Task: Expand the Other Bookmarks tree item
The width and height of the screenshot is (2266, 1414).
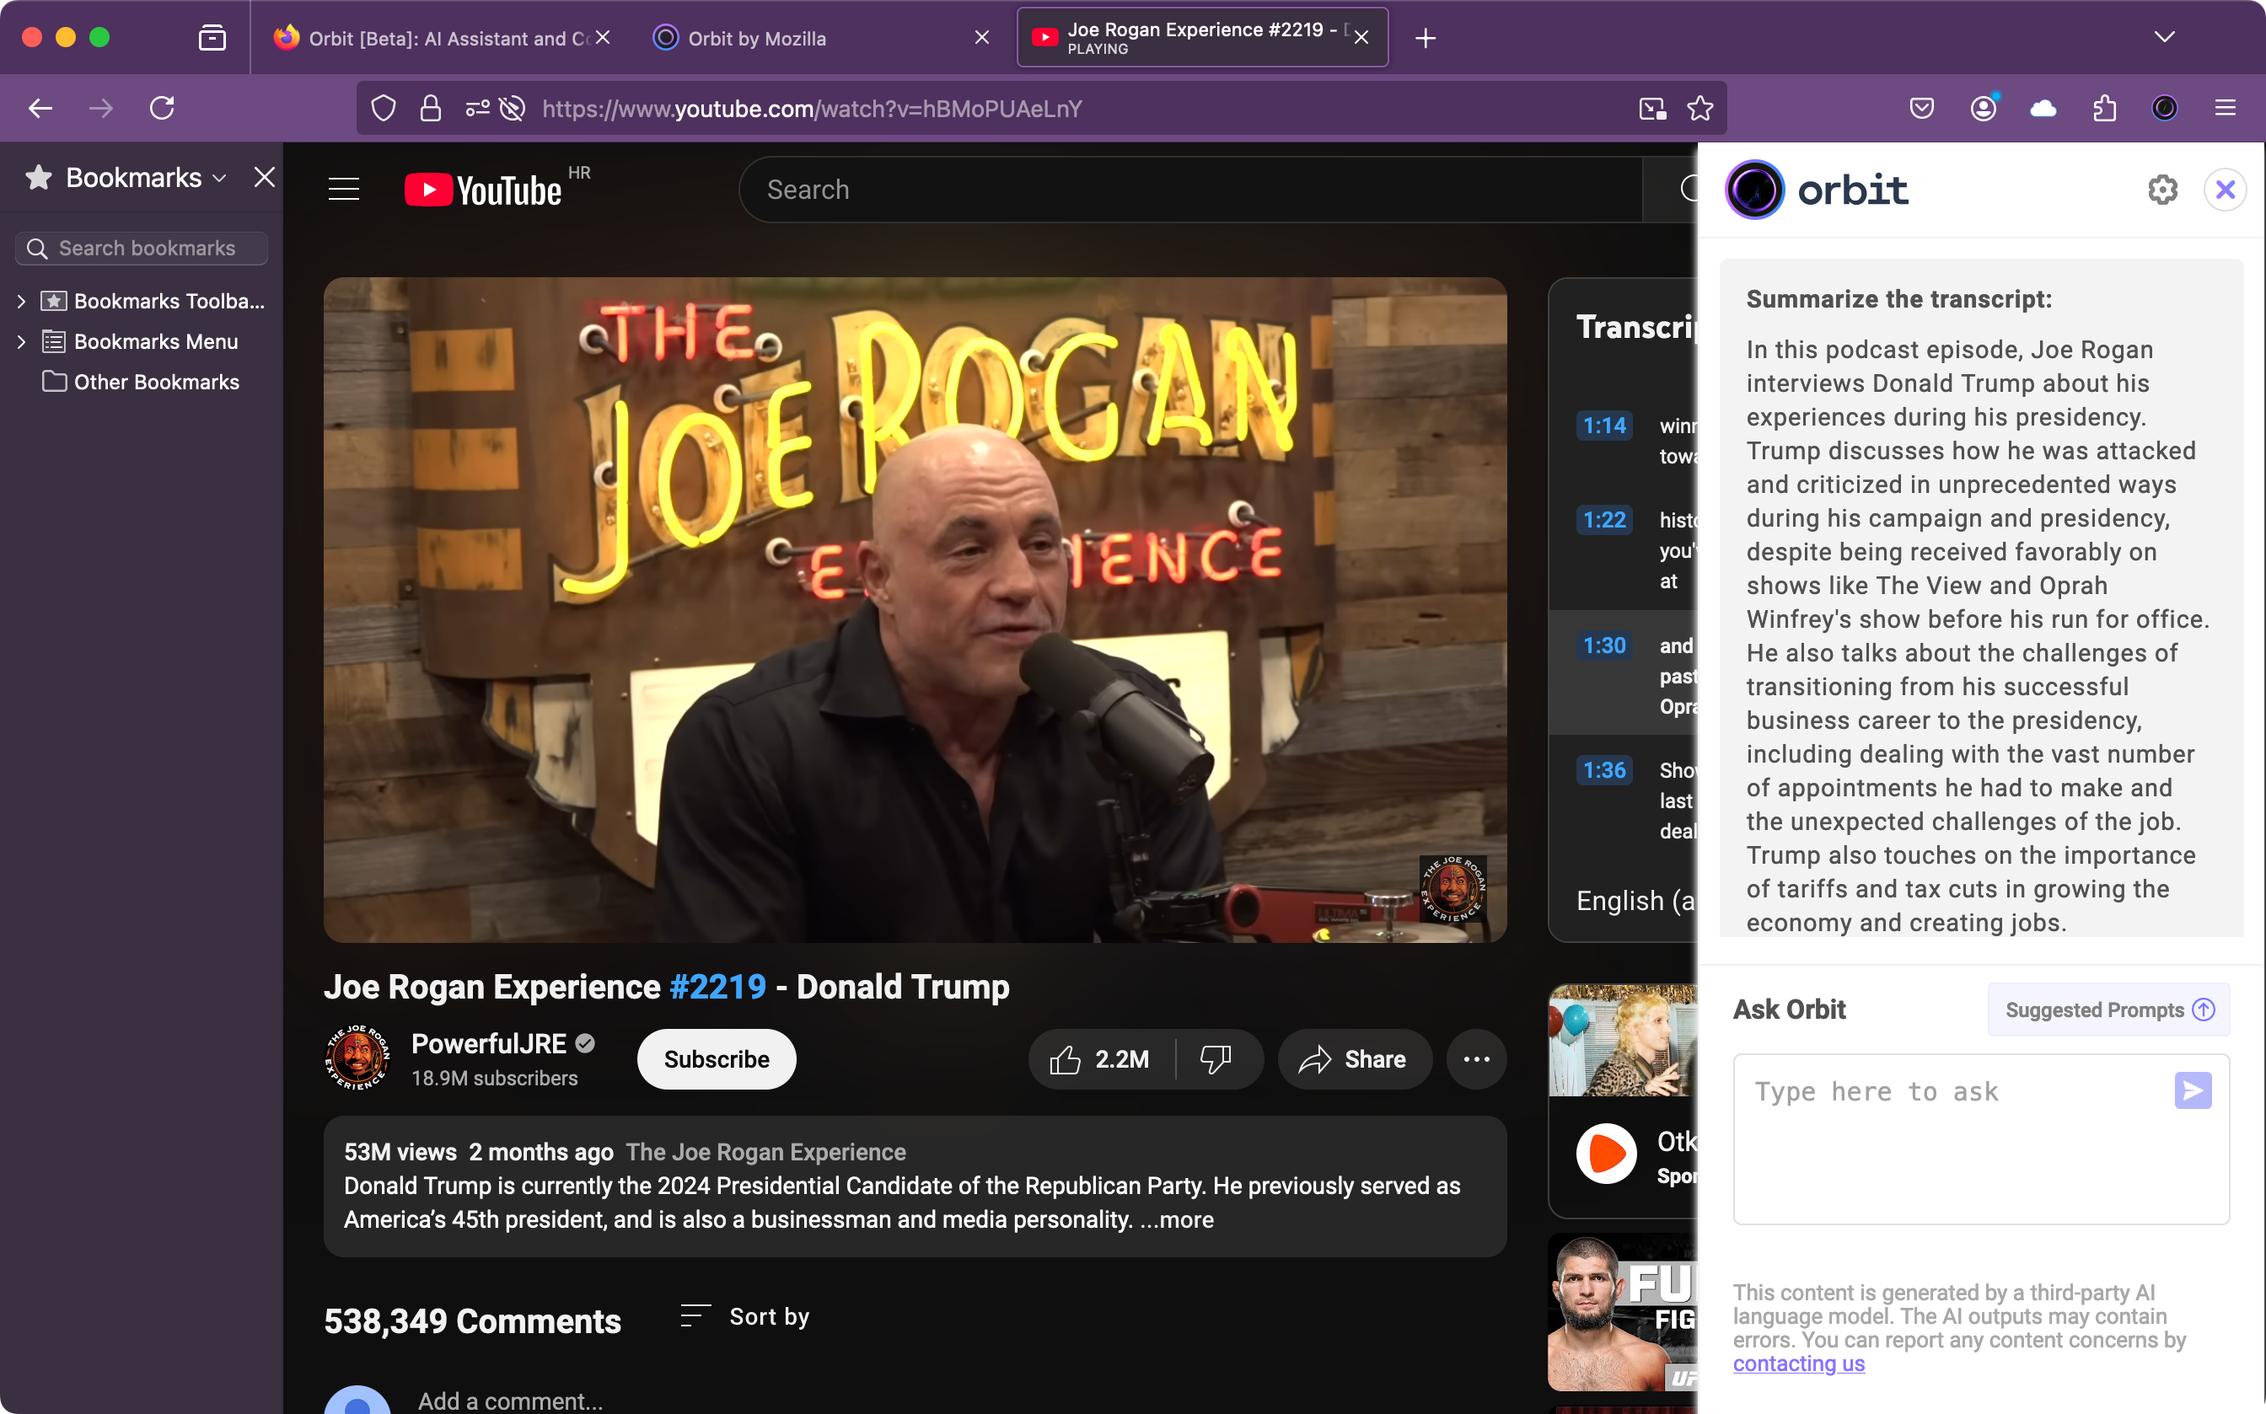Action: [x=21, y=381]
